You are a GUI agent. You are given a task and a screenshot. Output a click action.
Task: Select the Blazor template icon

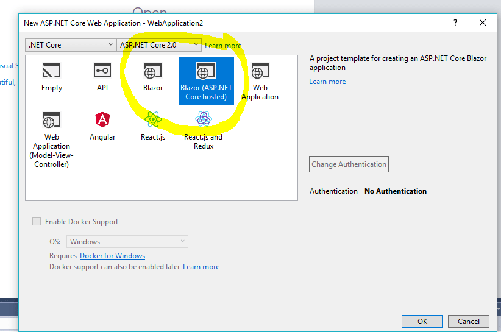153,71
